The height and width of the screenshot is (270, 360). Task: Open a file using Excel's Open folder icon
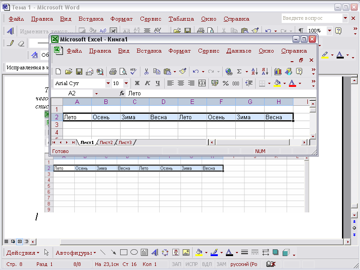click(x=69, y=72)
